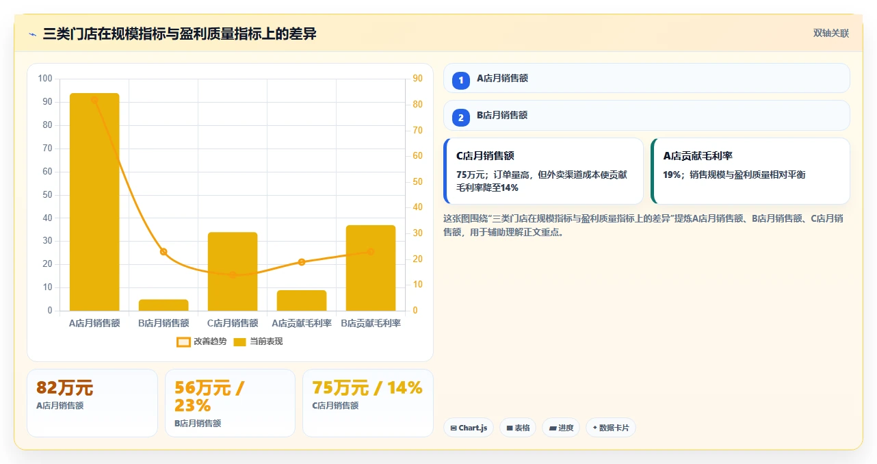The image size is (877, 464).
Task: Click the summary paragraph starting 这张图围绕
Action: coord(643,225)
